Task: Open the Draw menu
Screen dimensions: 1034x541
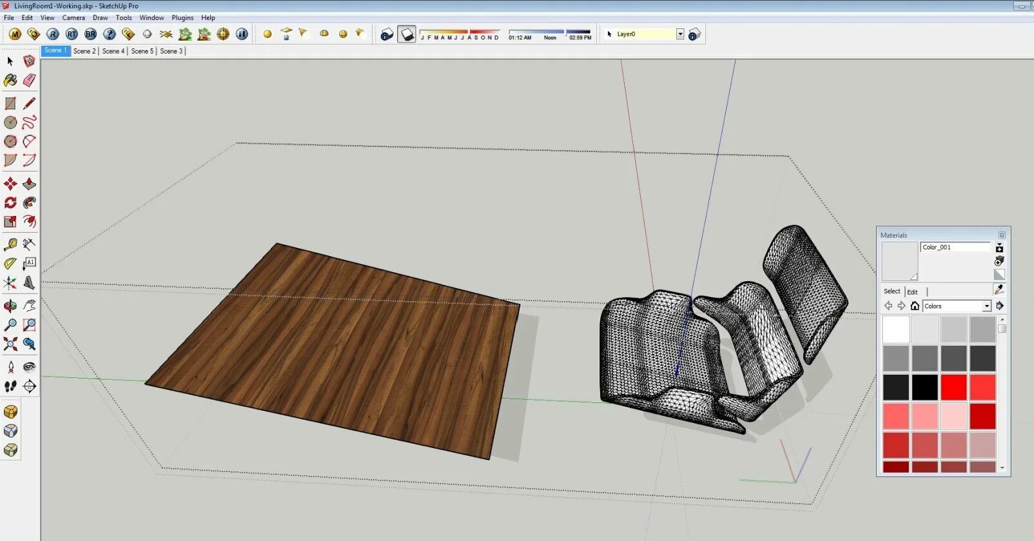Action: [x=101, y=17]
